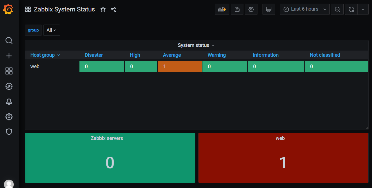Sort by the Warning column header
Viewport: 372px width, 188px height.
click(216, 55)
